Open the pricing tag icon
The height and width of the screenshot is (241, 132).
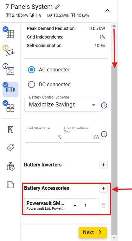[10, 148]
